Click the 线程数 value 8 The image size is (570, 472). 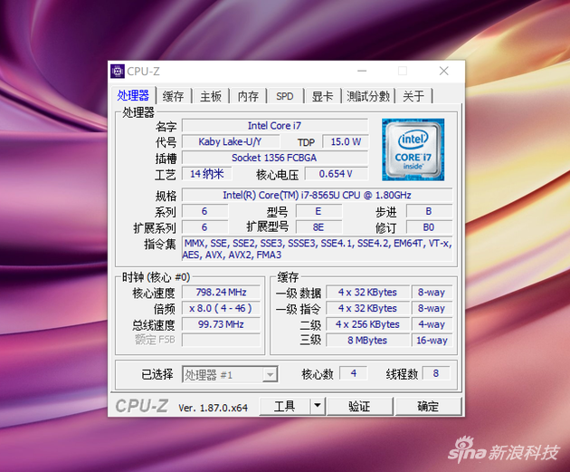click(436, 373)
